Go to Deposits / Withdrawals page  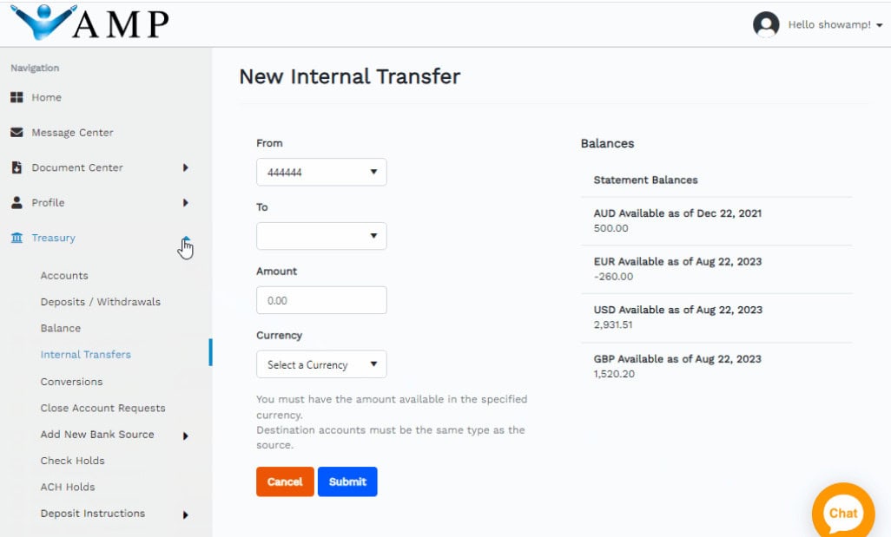(x=101, y=301)
